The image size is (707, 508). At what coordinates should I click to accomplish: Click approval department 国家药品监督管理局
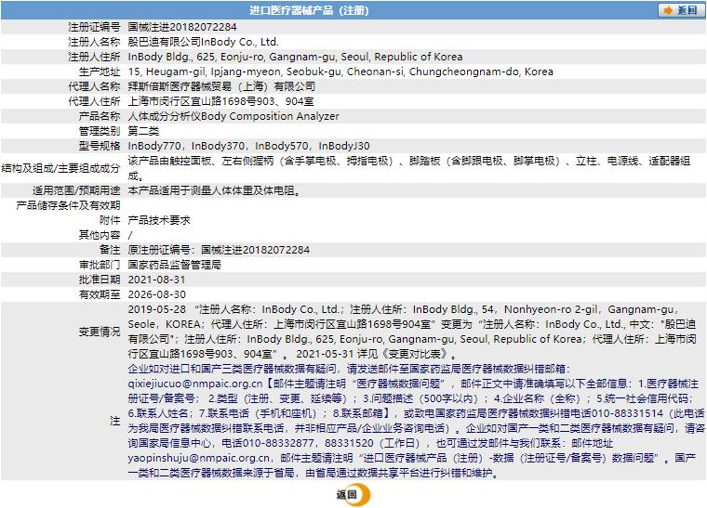175,265
